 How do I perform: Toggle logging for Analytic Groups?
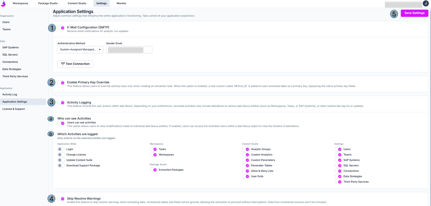246,149
